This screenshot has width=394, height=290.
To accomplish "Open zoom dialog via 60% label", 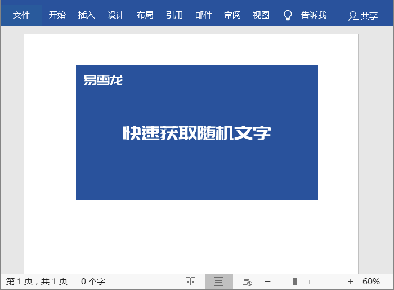I will 371,281.
